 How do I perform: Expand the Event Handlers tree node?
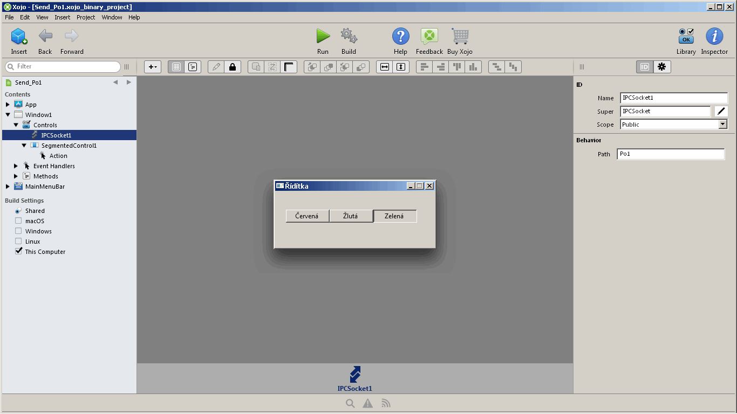[x=16, y=166]
